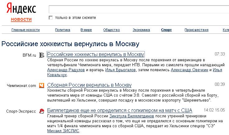Open the Происшествия category

click(196, 30)
